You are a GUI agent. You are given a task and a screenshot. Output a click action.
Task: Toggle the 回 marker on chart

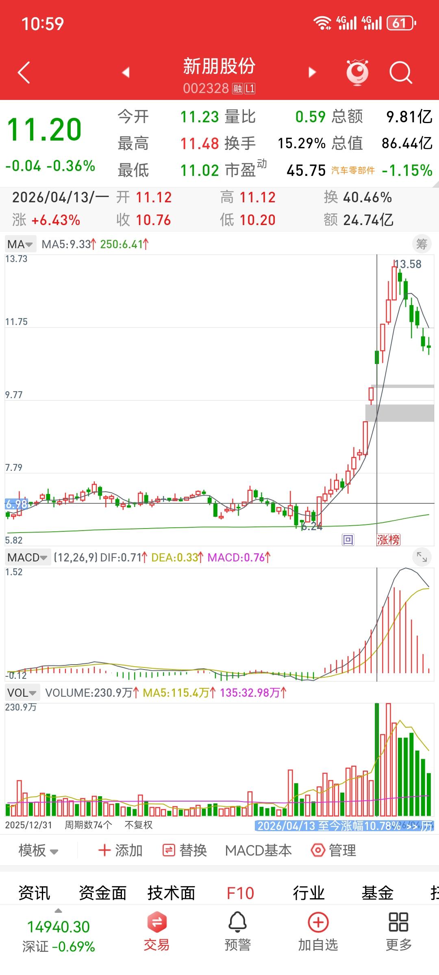coord(348,539)
